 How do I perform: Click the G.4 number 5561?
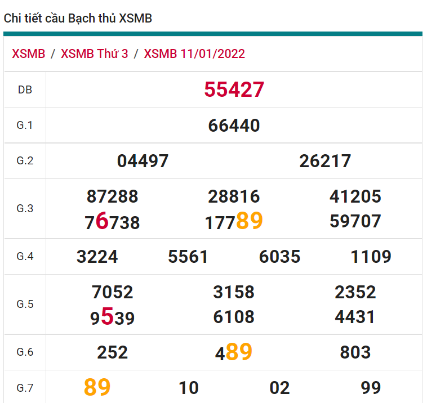(x=188, y=257)
